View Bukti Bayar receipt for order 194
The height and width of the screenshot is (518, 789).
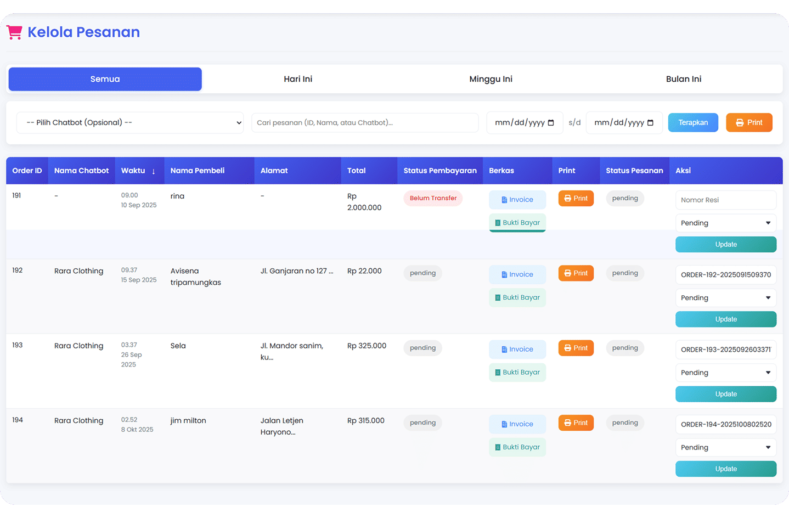pos(517,447)
